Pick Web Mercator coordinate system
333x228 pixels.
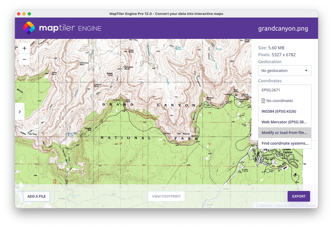[284, 122]
